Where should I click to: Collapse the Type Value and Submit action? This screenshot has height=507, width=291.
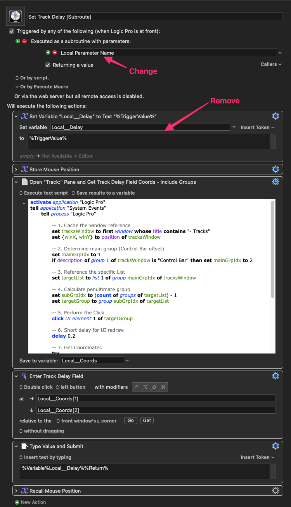[16, 446]
